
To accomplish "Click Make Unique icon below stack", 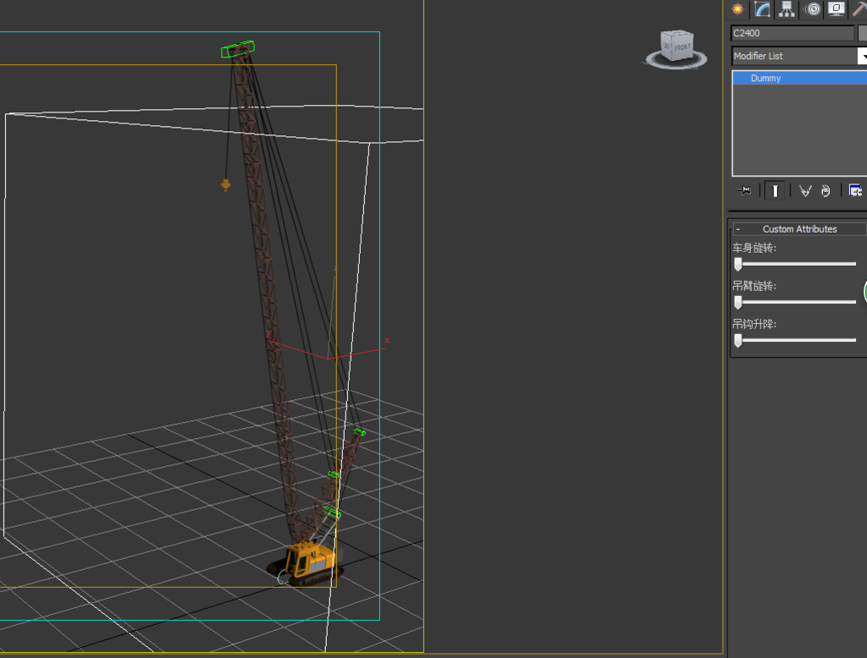I will point(805,191).
